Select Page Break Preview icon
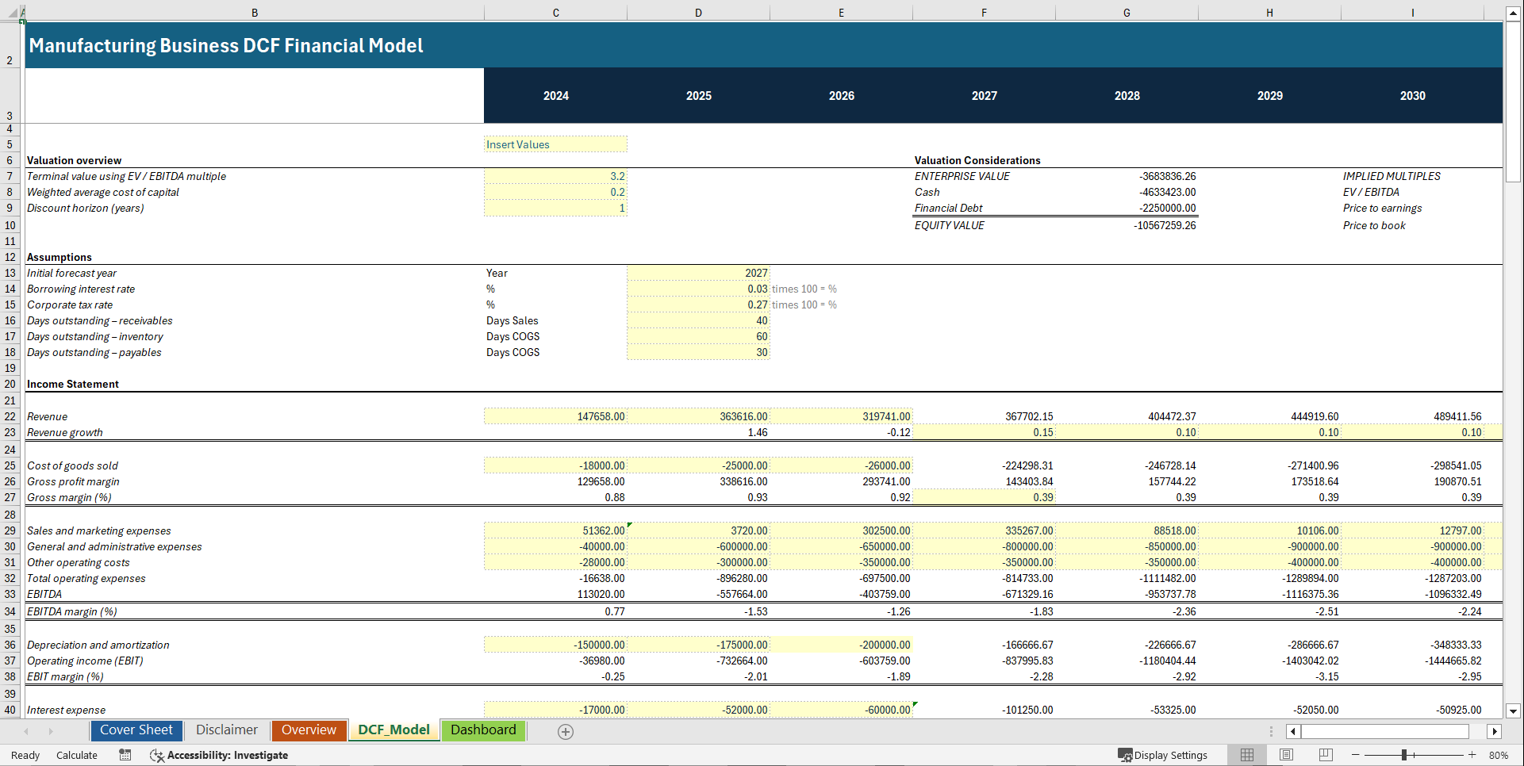The width and height of the screenshot is (1524, 766). (x=1326, y=755)
